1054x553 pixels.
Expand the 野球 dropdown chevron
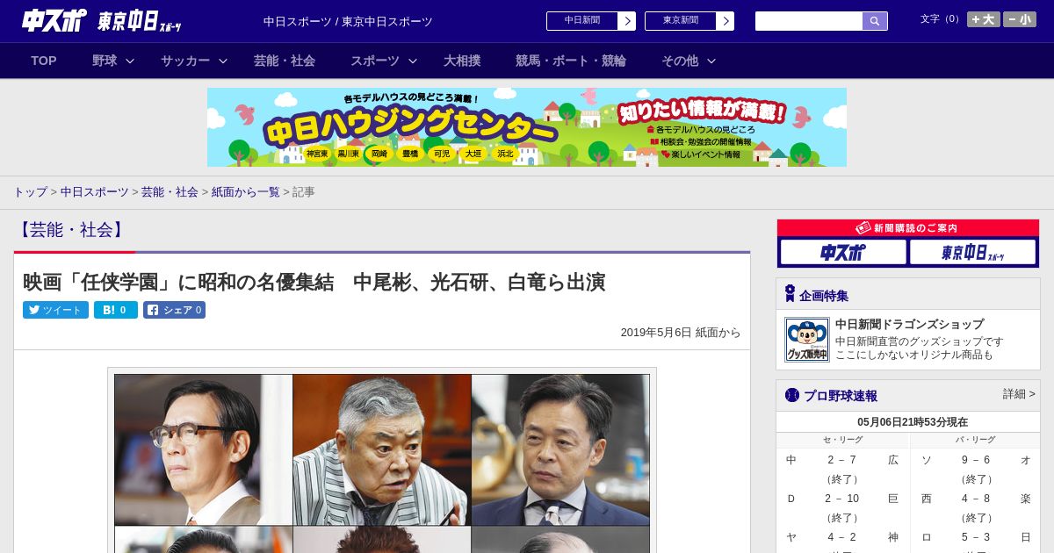[130, 61]
